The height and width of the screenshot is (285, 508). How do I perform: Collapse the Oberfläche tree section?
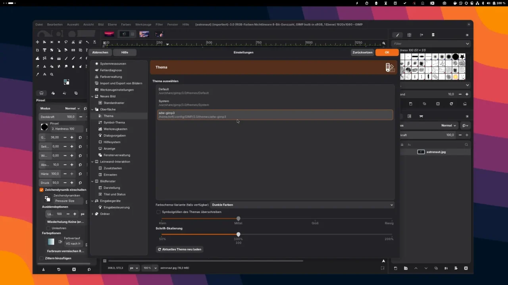click(92, 109)
